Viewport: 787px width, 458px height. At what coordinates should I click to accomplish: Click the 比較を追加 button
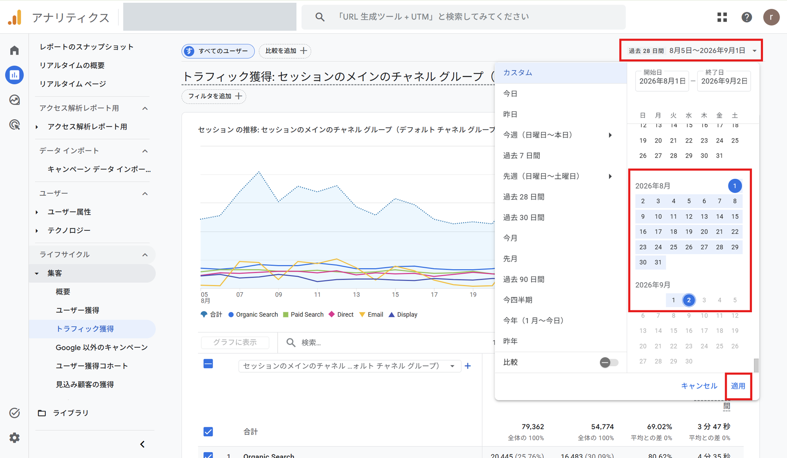[285, 51]
